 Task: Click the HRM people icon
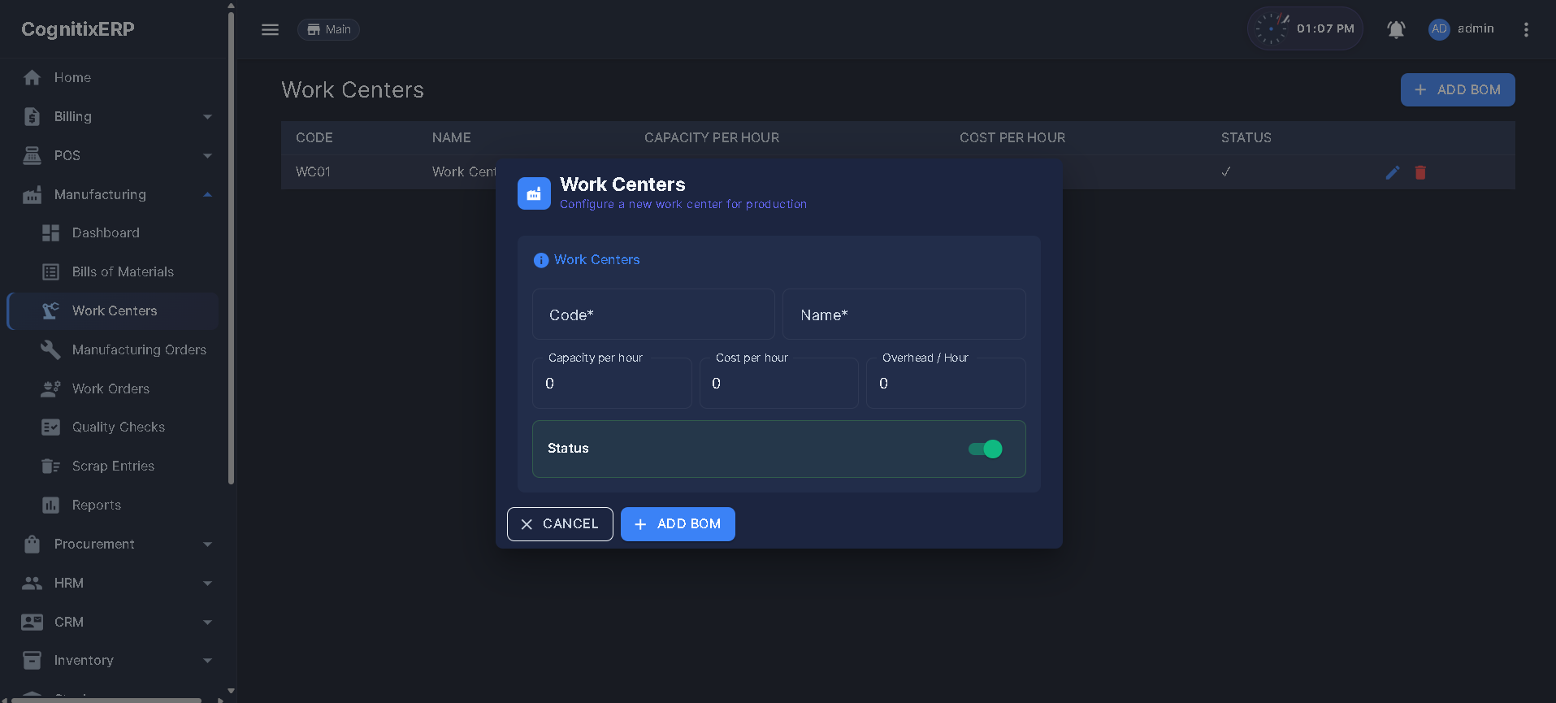pos(33,583)
